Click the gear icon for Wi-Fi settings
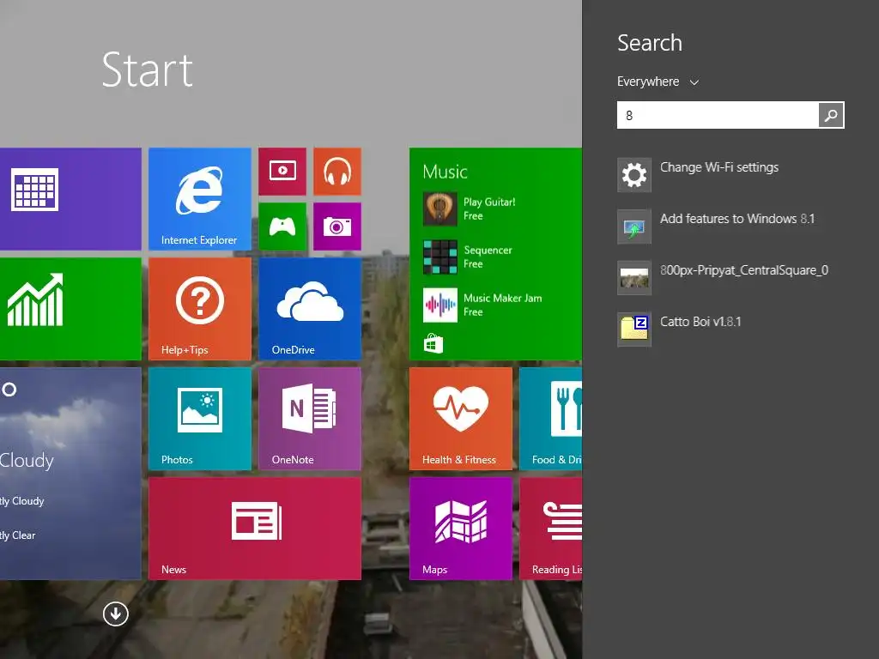The image size is (879, 659). pos(634,175)
